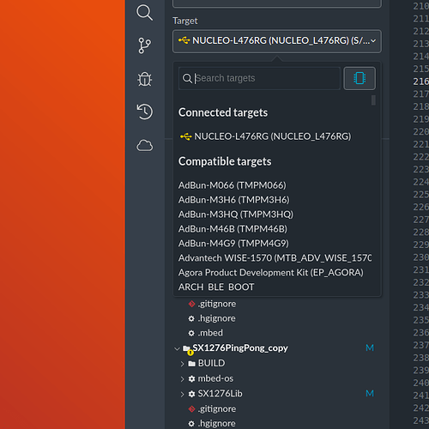Open the Source Control branch icon
Screen dimensions: 429x429
click(x=144, y=45)
